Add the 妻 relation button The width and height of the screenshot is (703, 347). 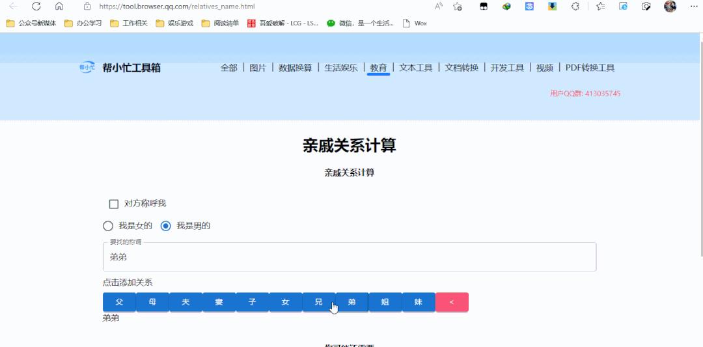click(219, 302)
